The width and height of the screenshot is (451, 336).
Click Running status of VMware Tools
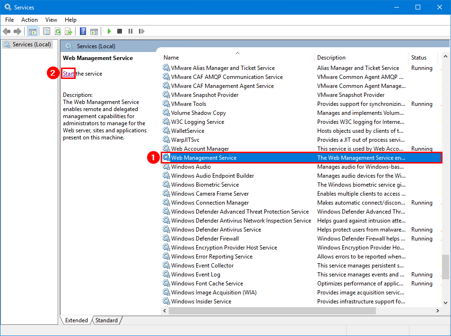(x=422, y=104)
